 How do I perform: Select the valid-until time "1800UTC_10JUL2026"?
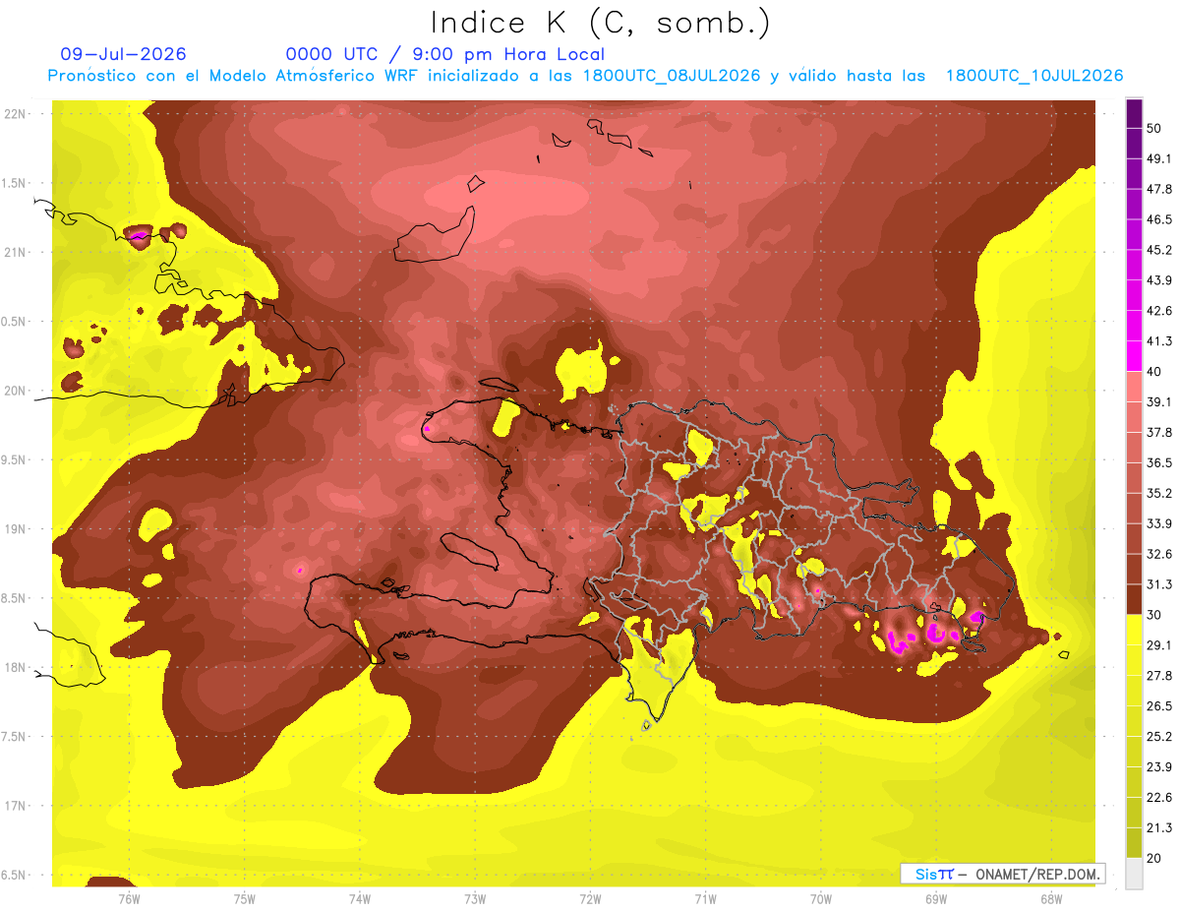tap(1034, 76)
